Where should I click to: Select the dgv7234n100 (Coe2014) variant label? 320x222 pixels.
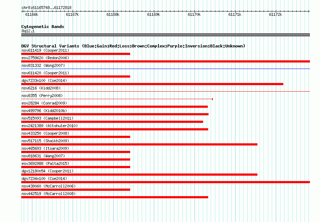click(x=44, y=179)
